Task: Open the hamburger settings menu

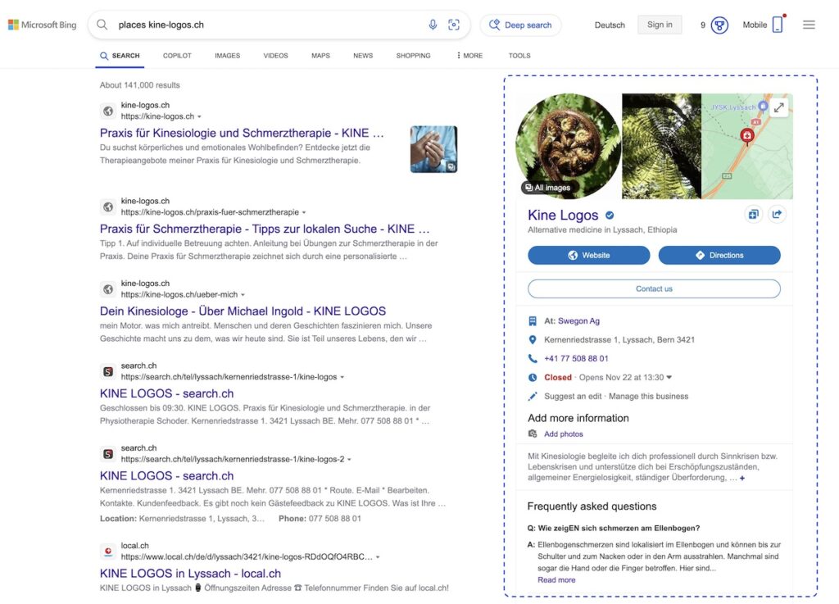Action: click(809, 25)
